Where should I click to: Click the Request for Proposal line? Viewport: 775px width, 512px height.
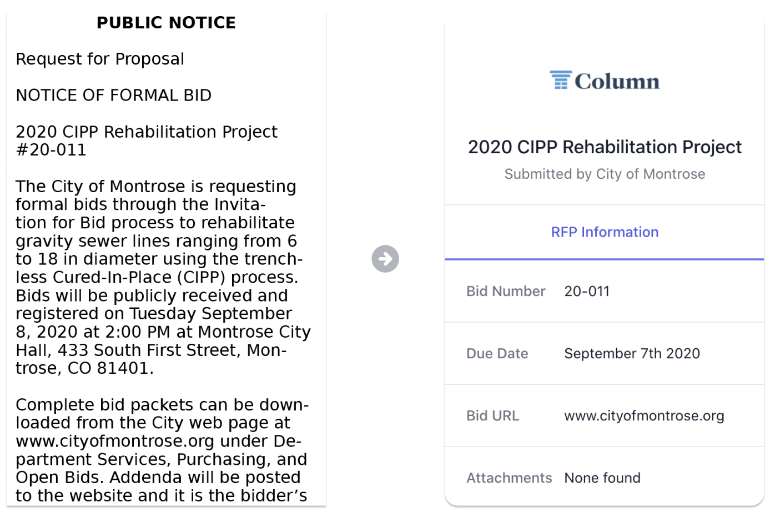click(100, 59)
